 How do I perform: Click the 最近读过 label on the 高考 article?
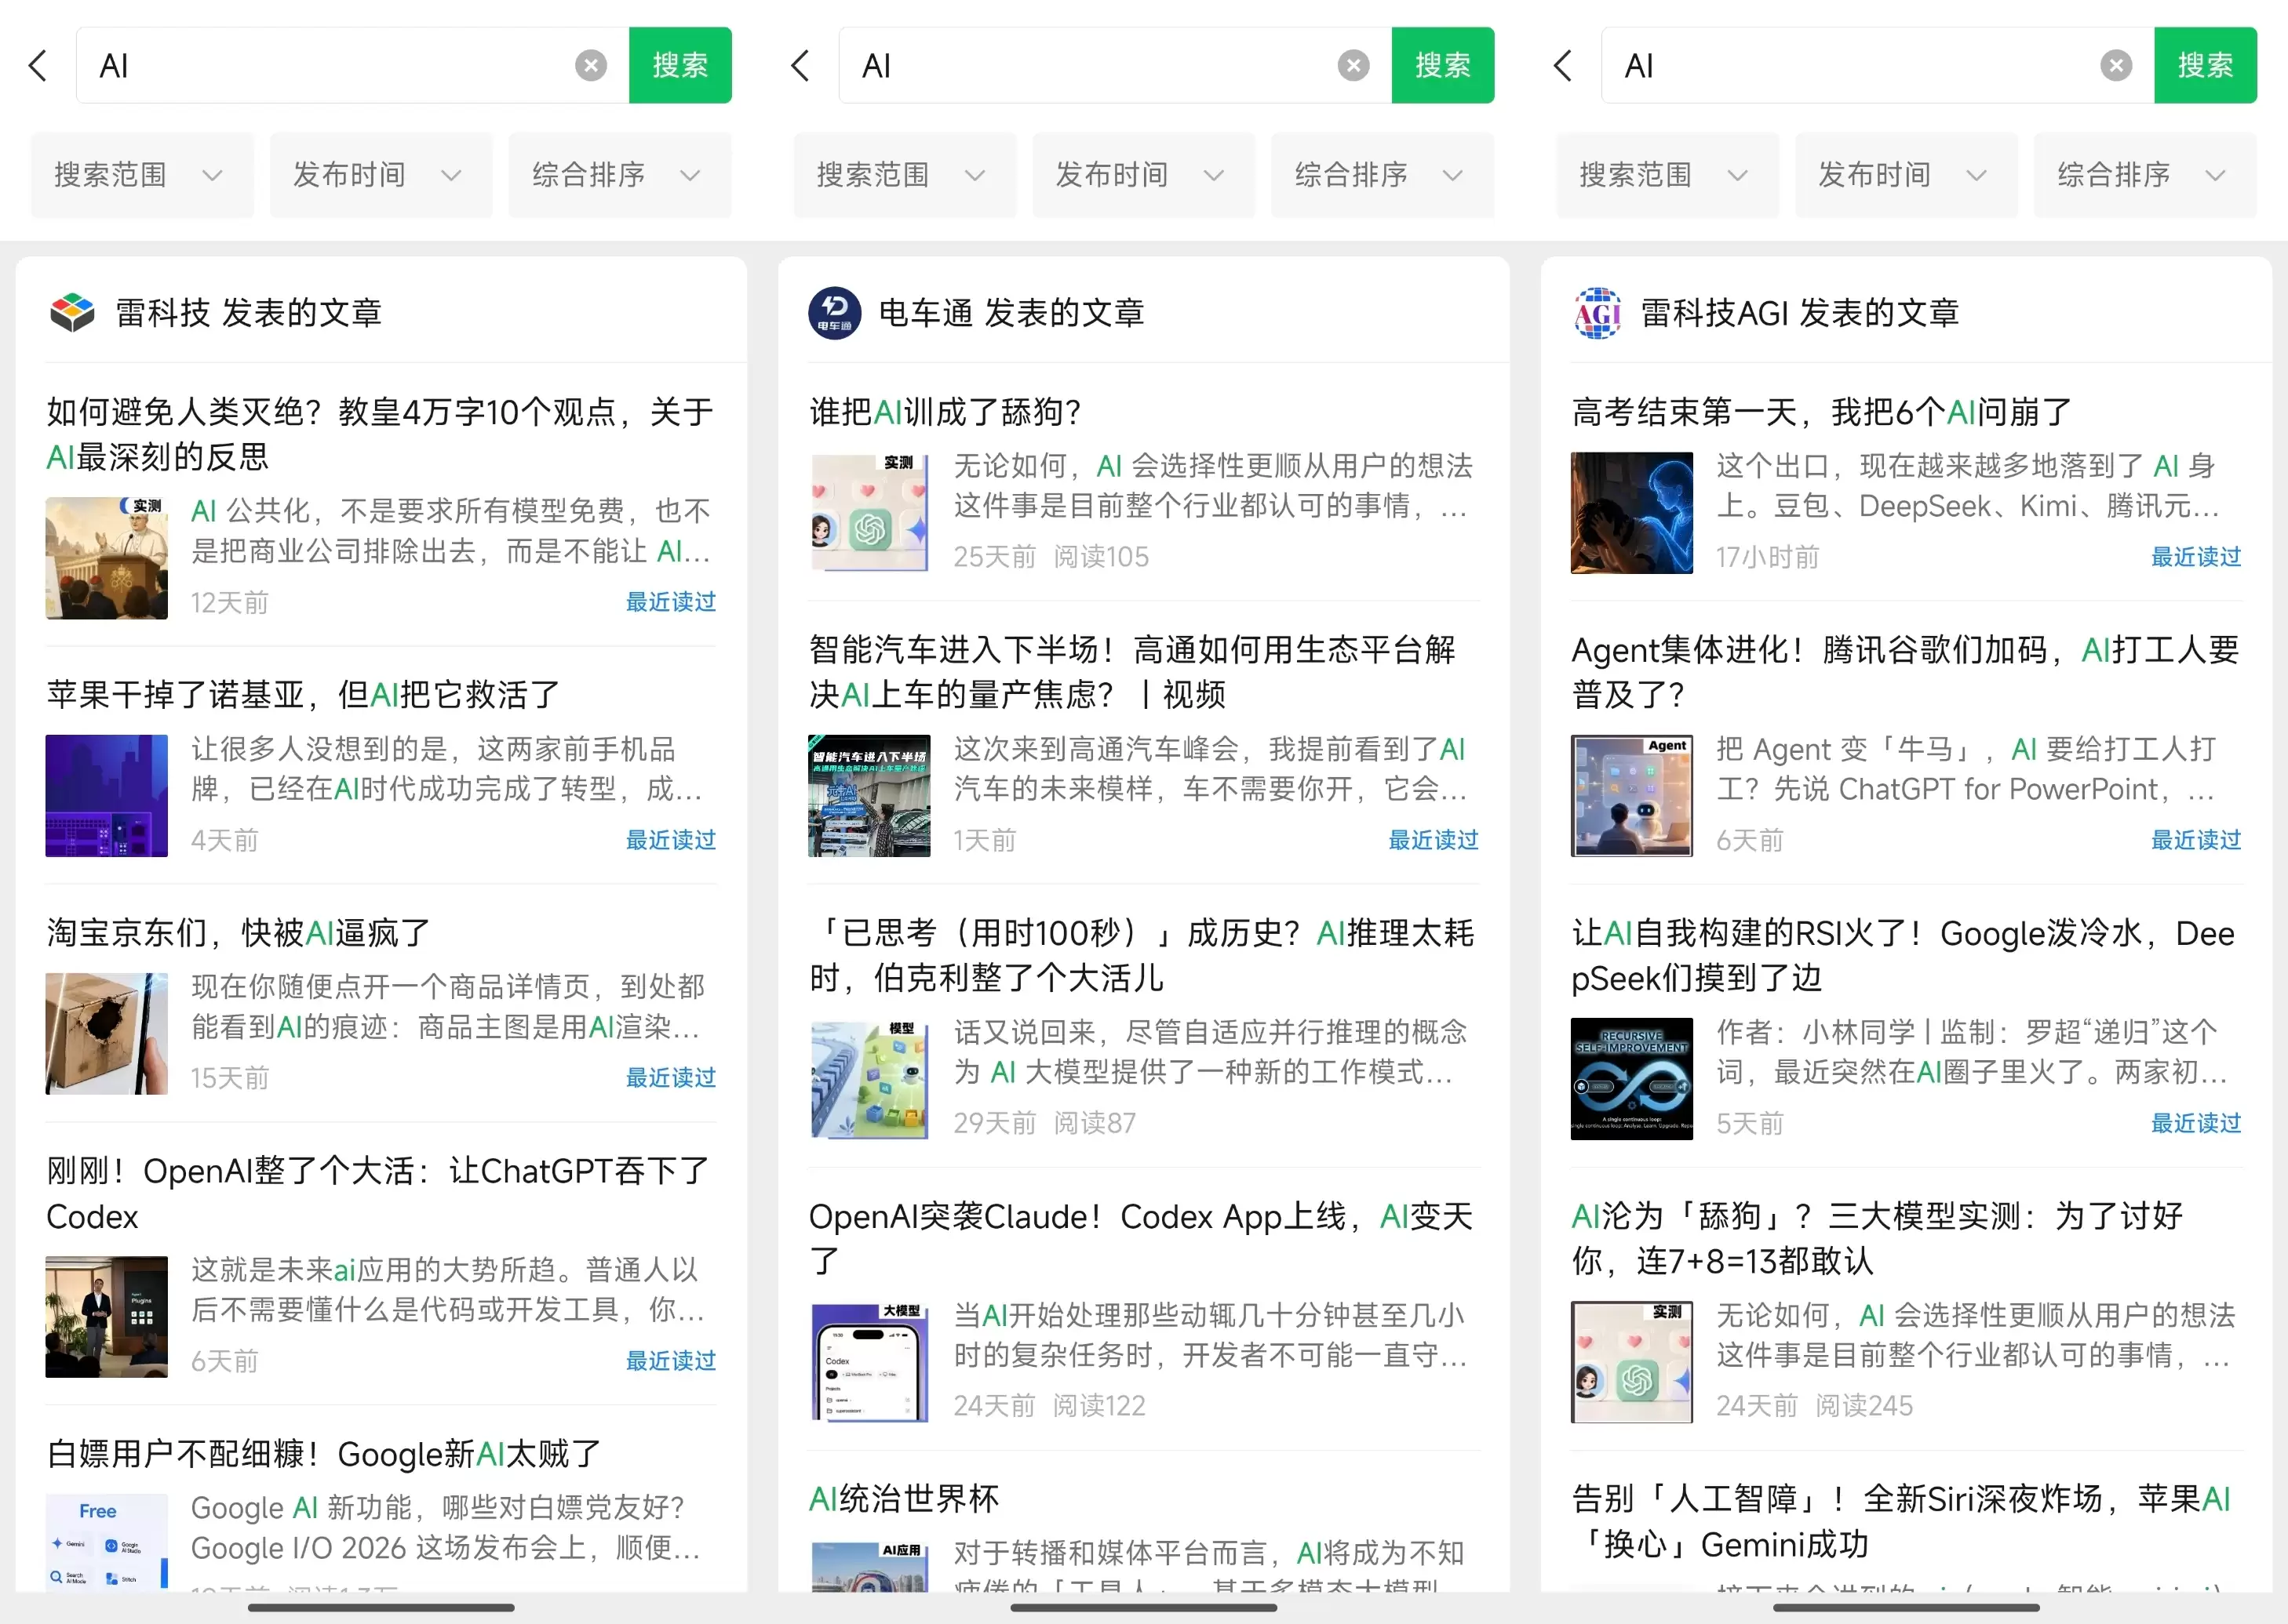tap(2197, 557)
